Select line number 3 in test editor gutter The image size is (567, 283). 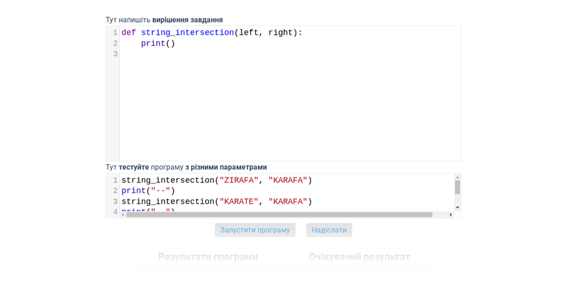(x=115, y=202)
